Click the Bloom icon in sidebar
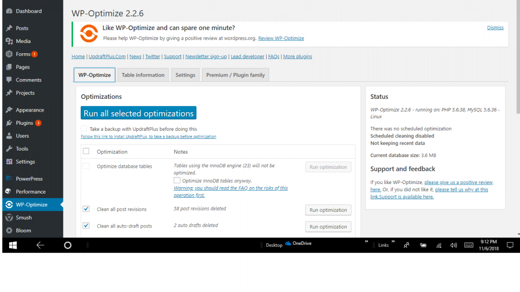This screenshot has height=292, width=520. [9, 231]
